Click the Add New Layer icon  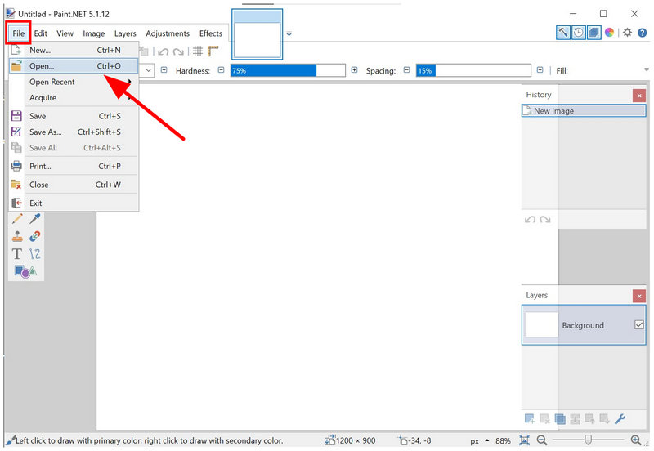pos(530,418)
